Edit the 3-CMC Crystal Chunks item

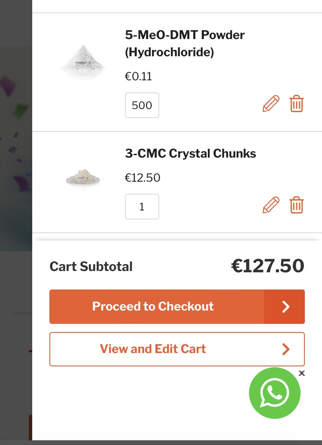[271, 205]
